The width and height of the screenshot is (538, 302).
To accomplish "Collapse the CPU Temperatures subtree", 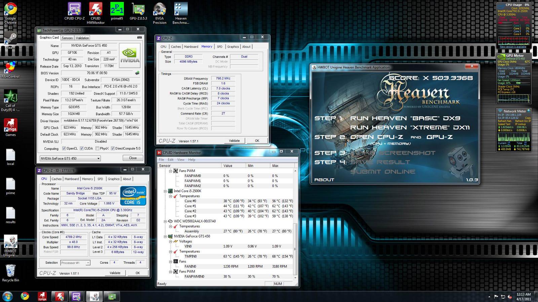I will [170, 196].
